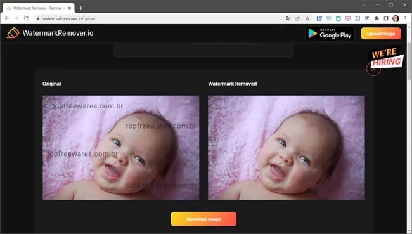
Task: Click the page vertical scrollbar thumb
Action: tap(409, 62)
